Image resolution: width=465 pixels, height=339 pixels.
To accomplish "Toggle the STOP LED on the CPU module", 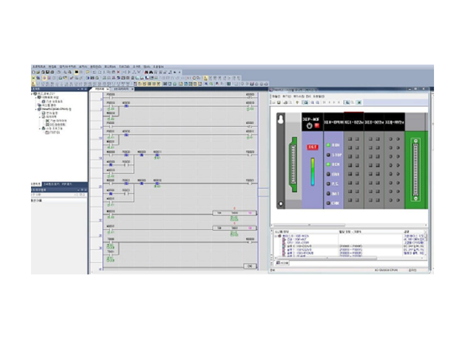I will (x=329, y=155).
